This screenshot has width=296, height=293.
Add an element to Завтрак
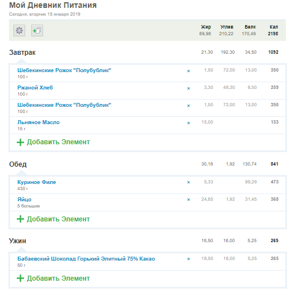point(53,142)
